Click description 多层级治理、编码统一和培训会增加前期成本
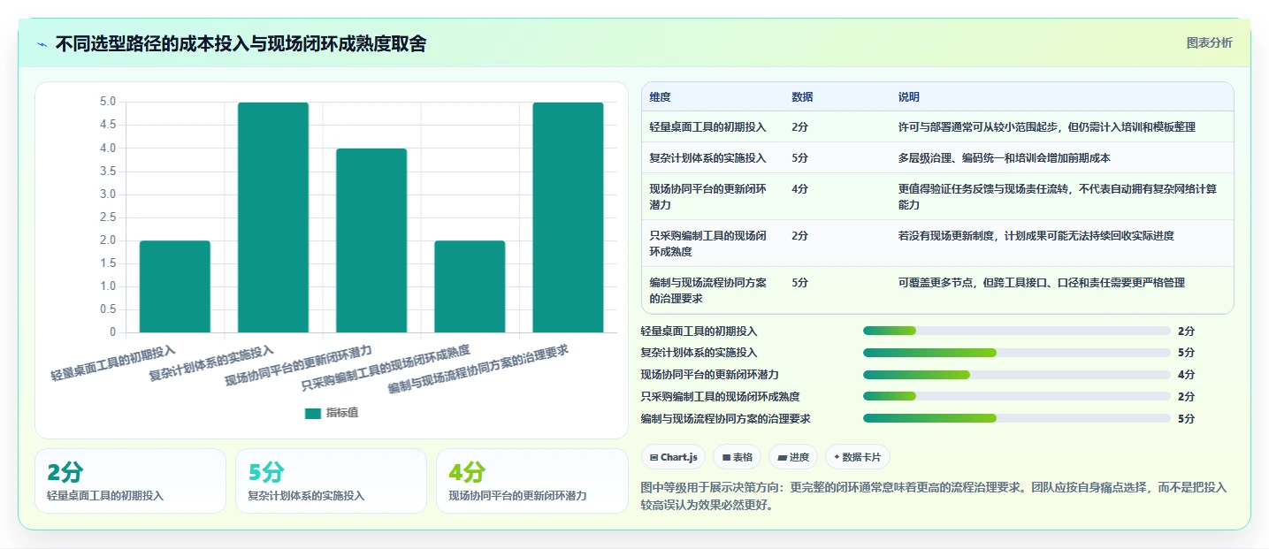 tap(1004, 157)
